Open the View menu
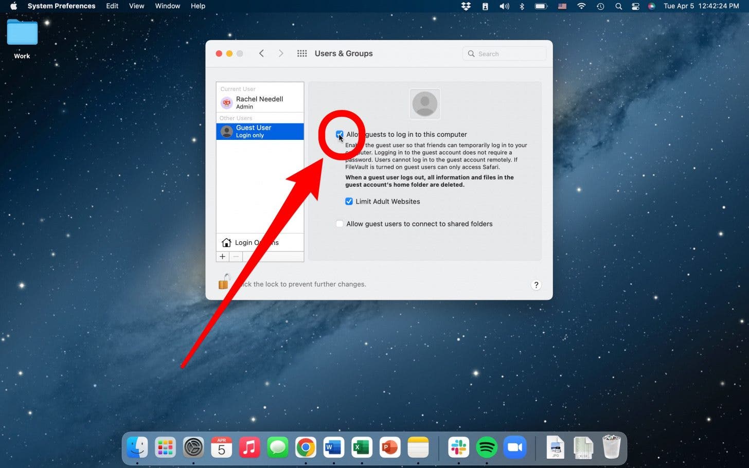Viewport: 749px width, 468px height. click(x=136, y=6)
